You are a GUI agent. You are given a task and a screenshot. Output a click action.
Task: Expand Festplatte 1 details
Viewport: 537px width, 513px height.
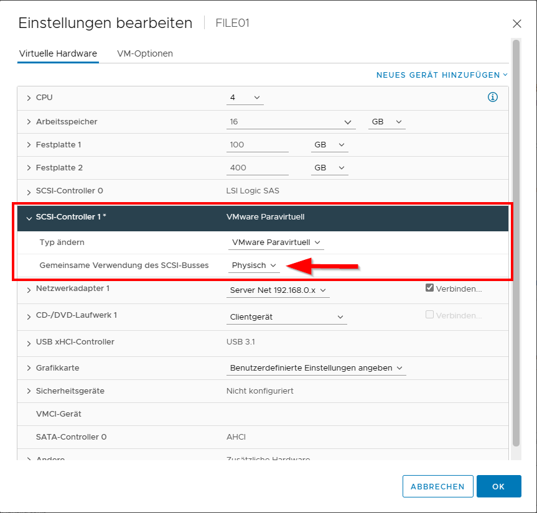coord(29,145)
